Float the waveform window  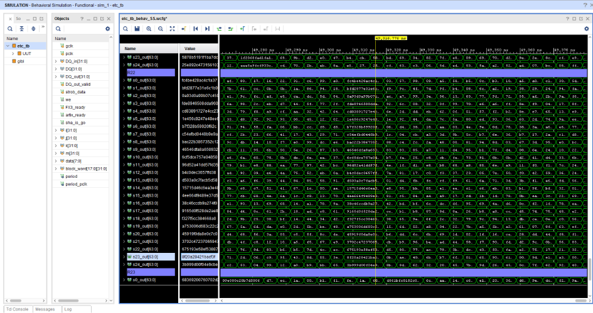click(x=581, y=19)
